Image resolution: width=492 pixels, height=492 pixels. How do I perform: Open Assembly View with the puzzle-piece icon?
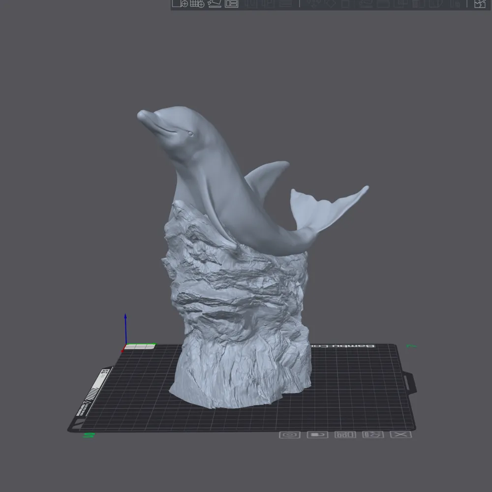click(480, 3)
